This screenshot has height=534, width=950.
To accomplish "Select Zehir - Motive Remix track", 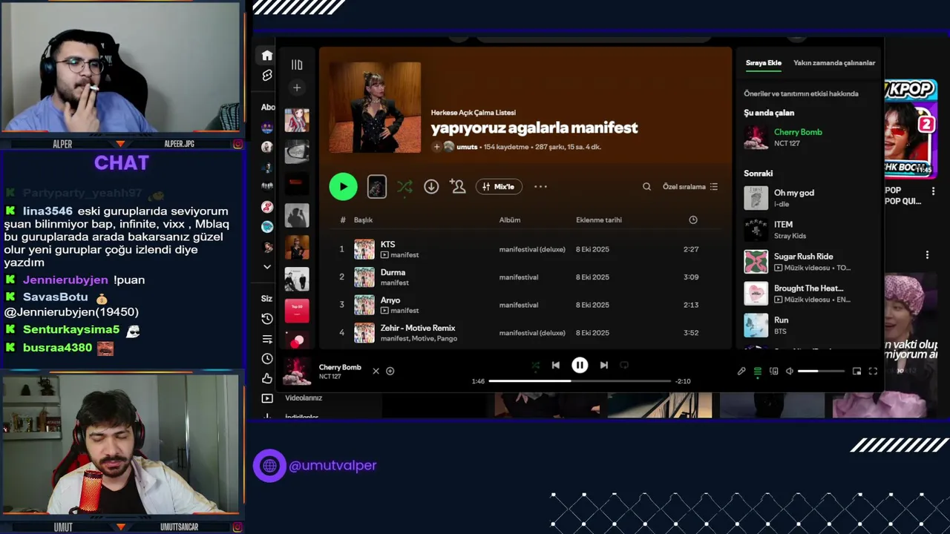I will tap(525, 332).
